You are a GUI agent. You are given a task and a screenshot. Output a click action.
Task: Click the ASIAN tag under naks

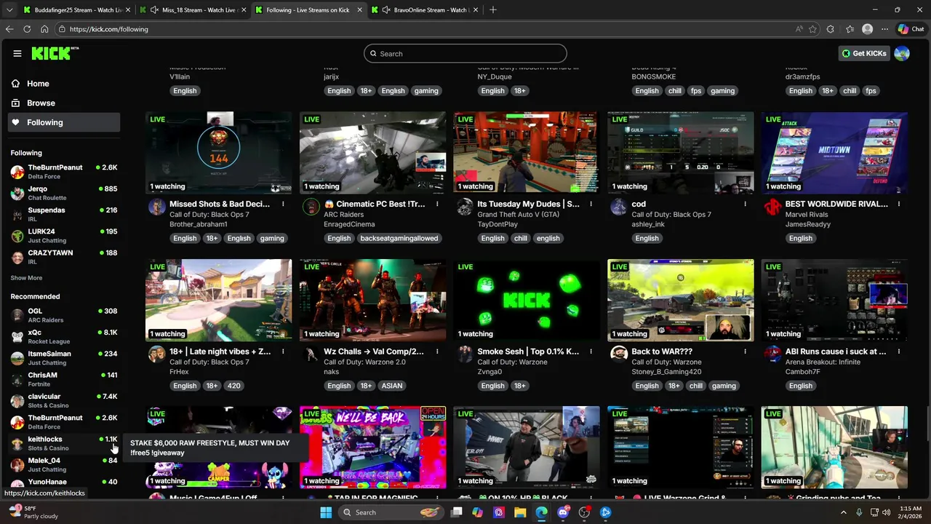391,386
